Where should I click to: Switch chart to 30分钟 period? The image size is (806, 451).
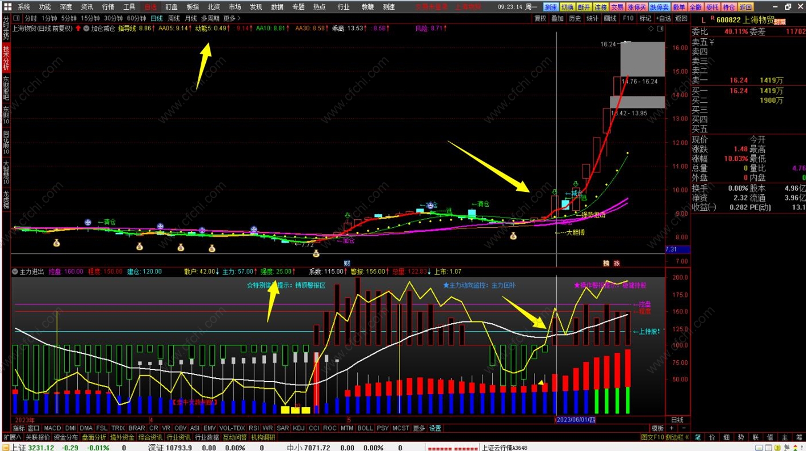(x=114, y=18)
